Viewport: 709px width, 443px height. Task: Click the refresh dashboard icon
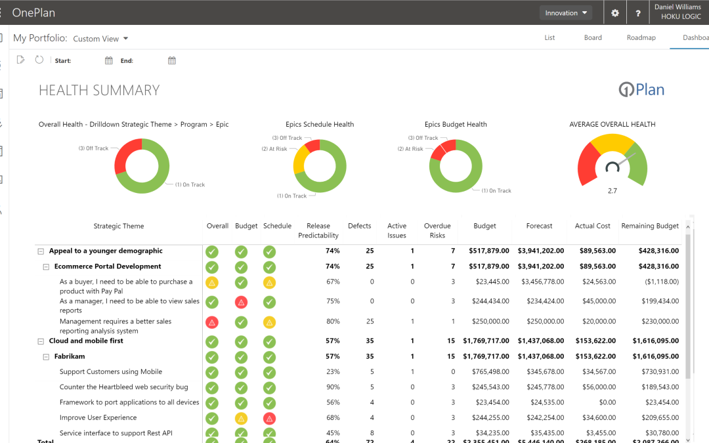tap(39, 60)
